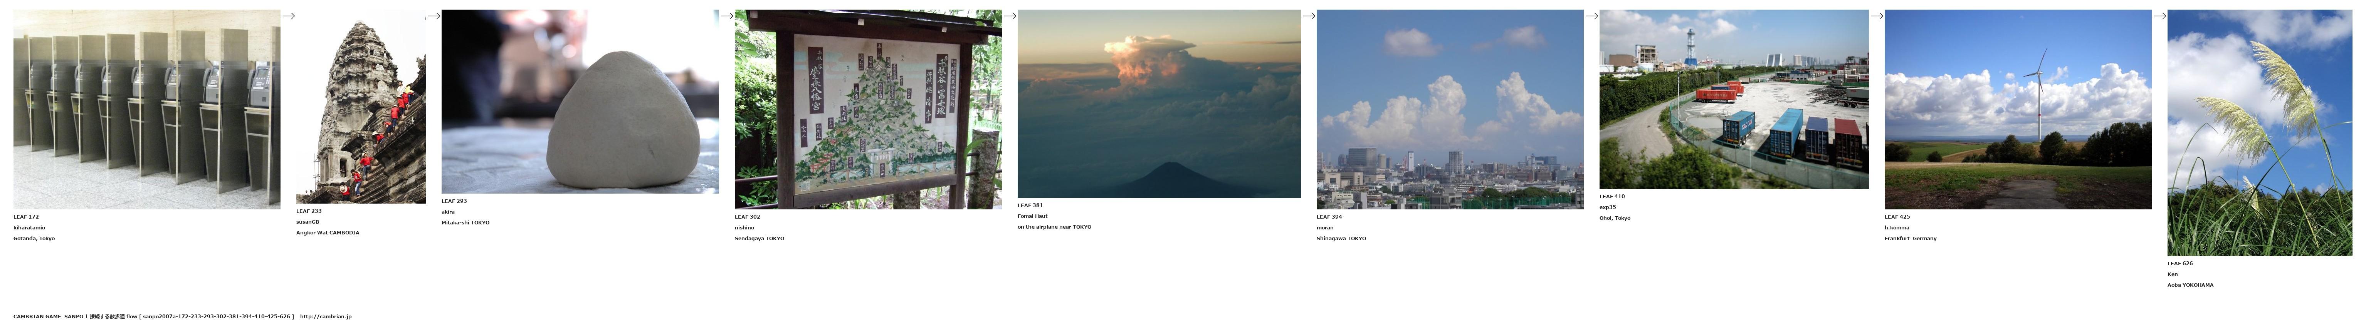Click the arrow between sunset cloud and Shinagawa skyline
The height and width of the screenshot is (326, 2366).
pyautogui.click(x=1309, y=16)
